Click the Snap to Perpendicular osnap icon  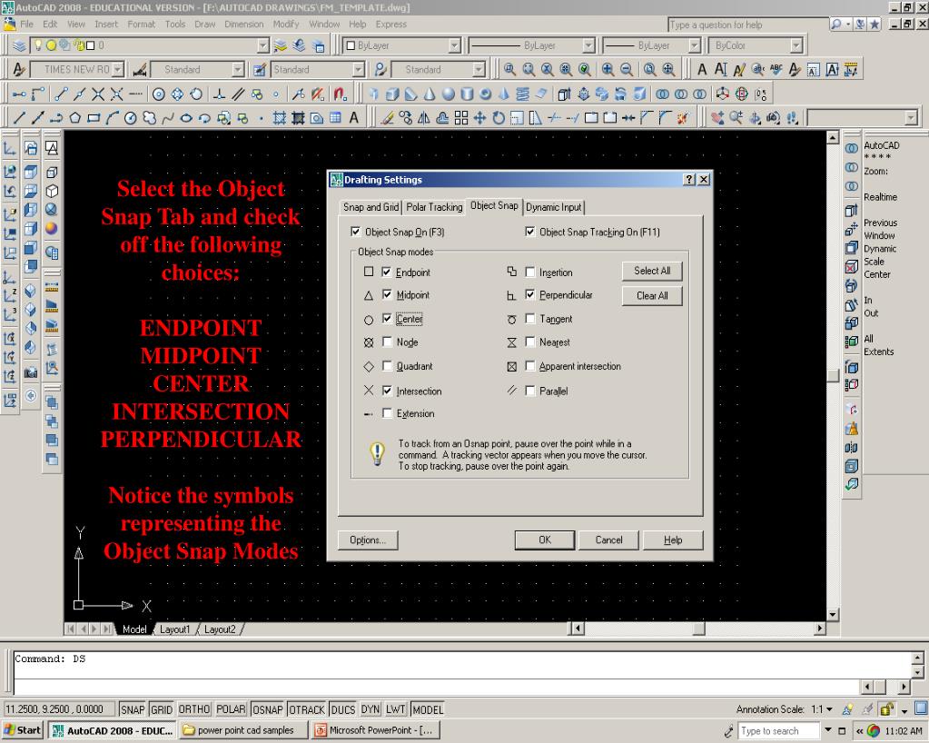(219, 94)
